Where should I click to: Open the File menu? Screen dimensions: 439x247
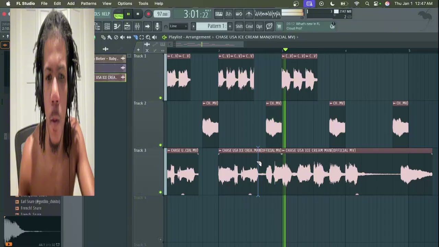(44, 3)
